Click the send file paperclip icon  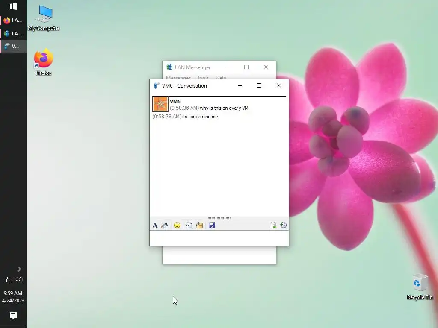point(189,225)
